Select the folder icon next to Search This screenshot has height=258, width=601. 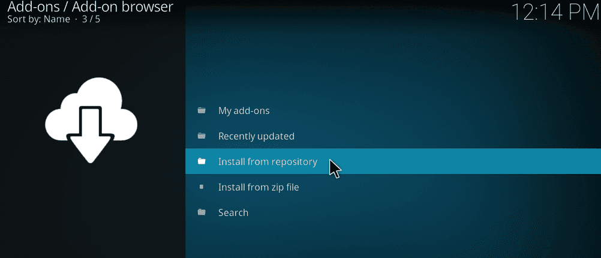tap(202, 212)
